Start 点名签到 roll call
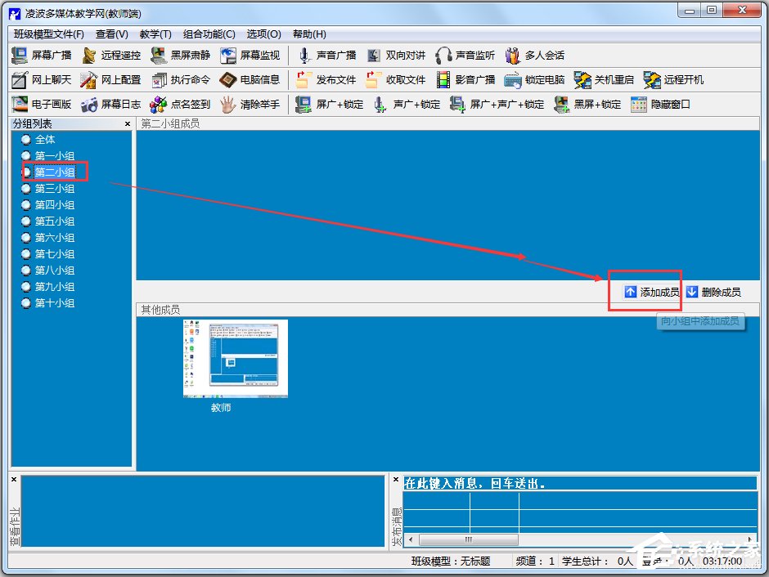The image size is (769, 577). pyautogui.click(x=181, y=105)
